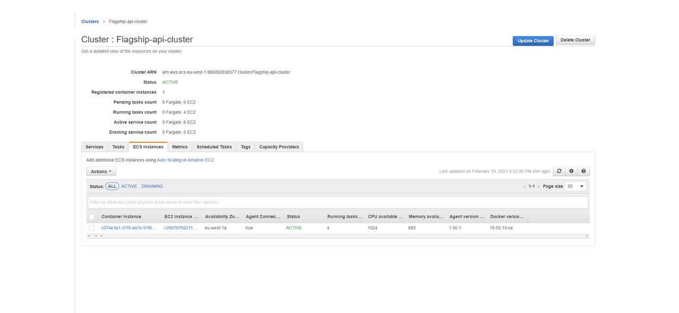679x313 pixels.
Task: Click Active service count value 0 Fargate, 6 EC2
Action: [x=179, y=122]
